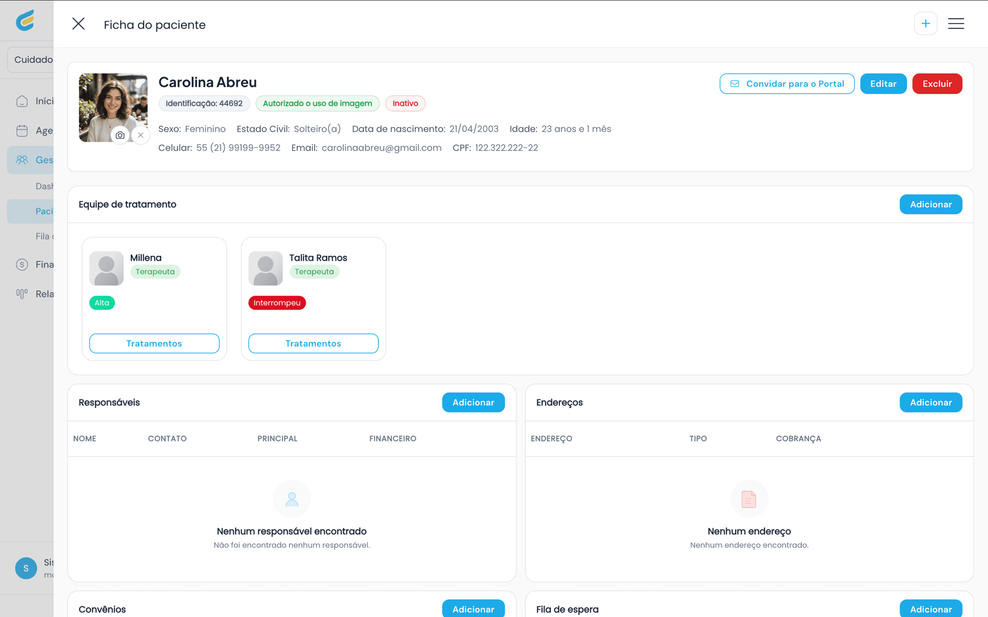Click the TIPO column header
Viewport: 988px width, 617px height.
[x=698, y=438]
